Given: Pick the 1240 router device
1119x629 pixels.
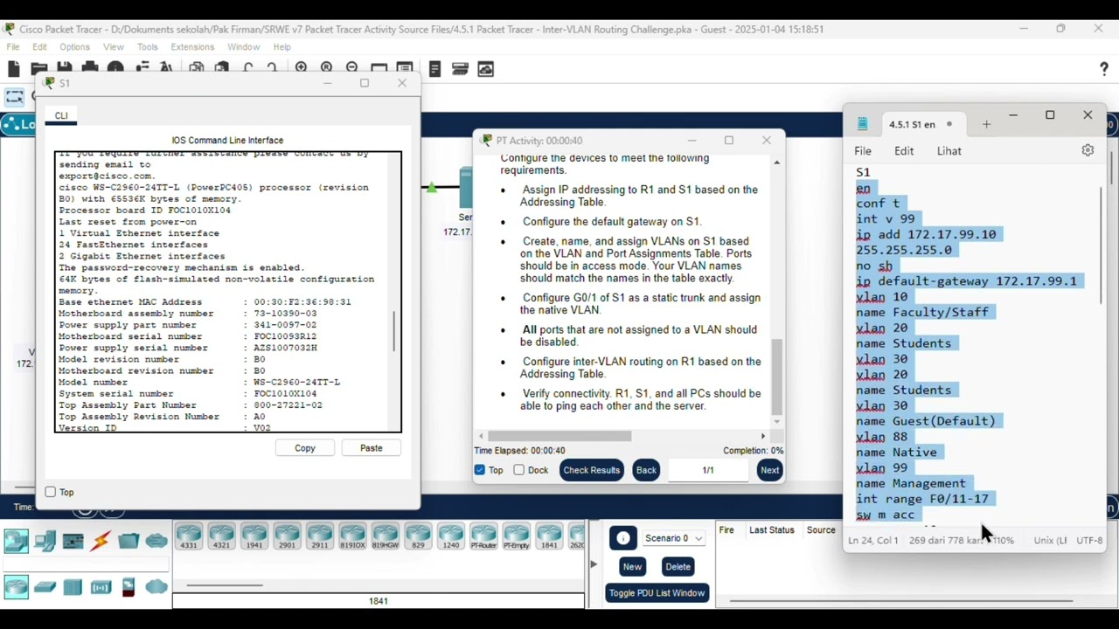Looking at the screenshot, I should (x=451, y=536).
